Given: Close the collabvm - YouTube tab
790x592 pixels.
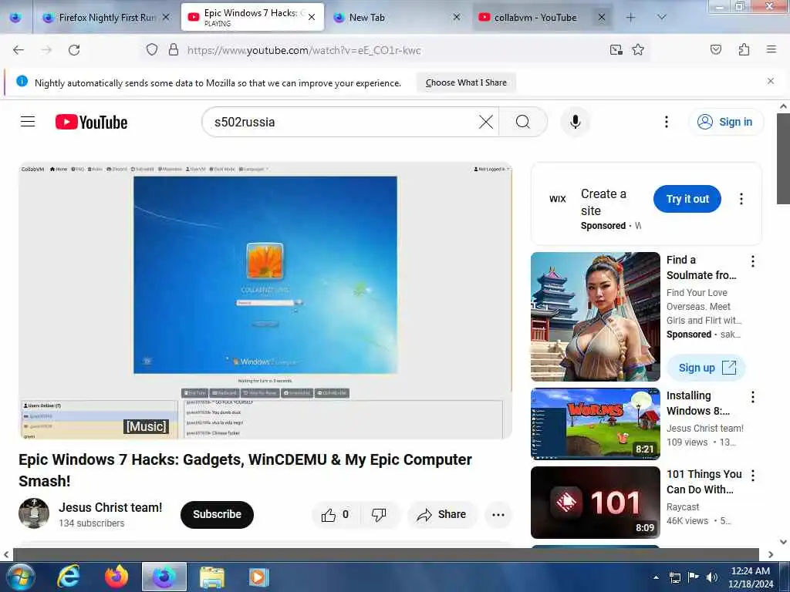Looking at the screenshot, I should pos(602,17).
